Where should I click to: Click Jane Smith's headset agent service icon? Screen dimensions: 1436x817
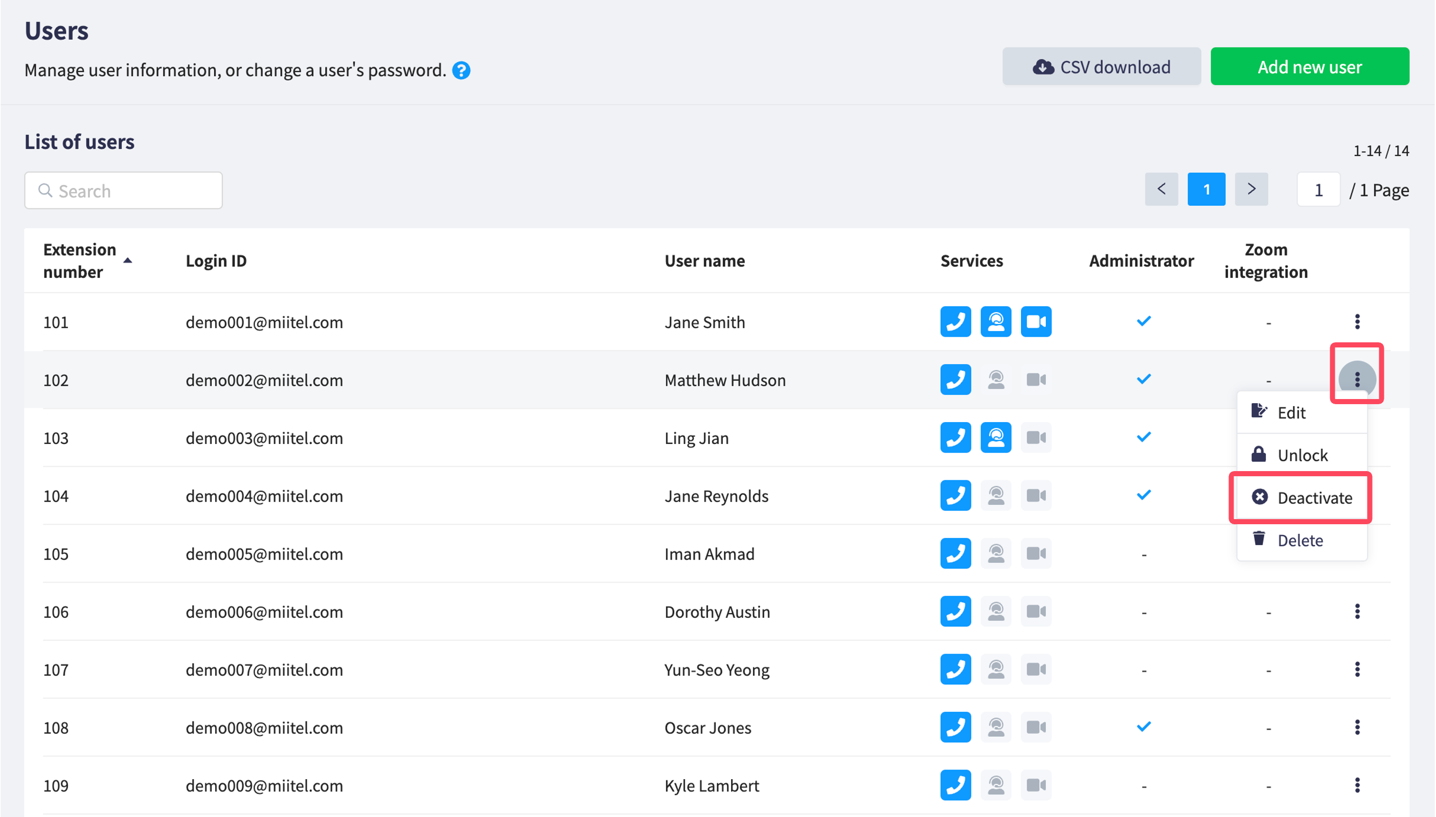coord(995,321)
